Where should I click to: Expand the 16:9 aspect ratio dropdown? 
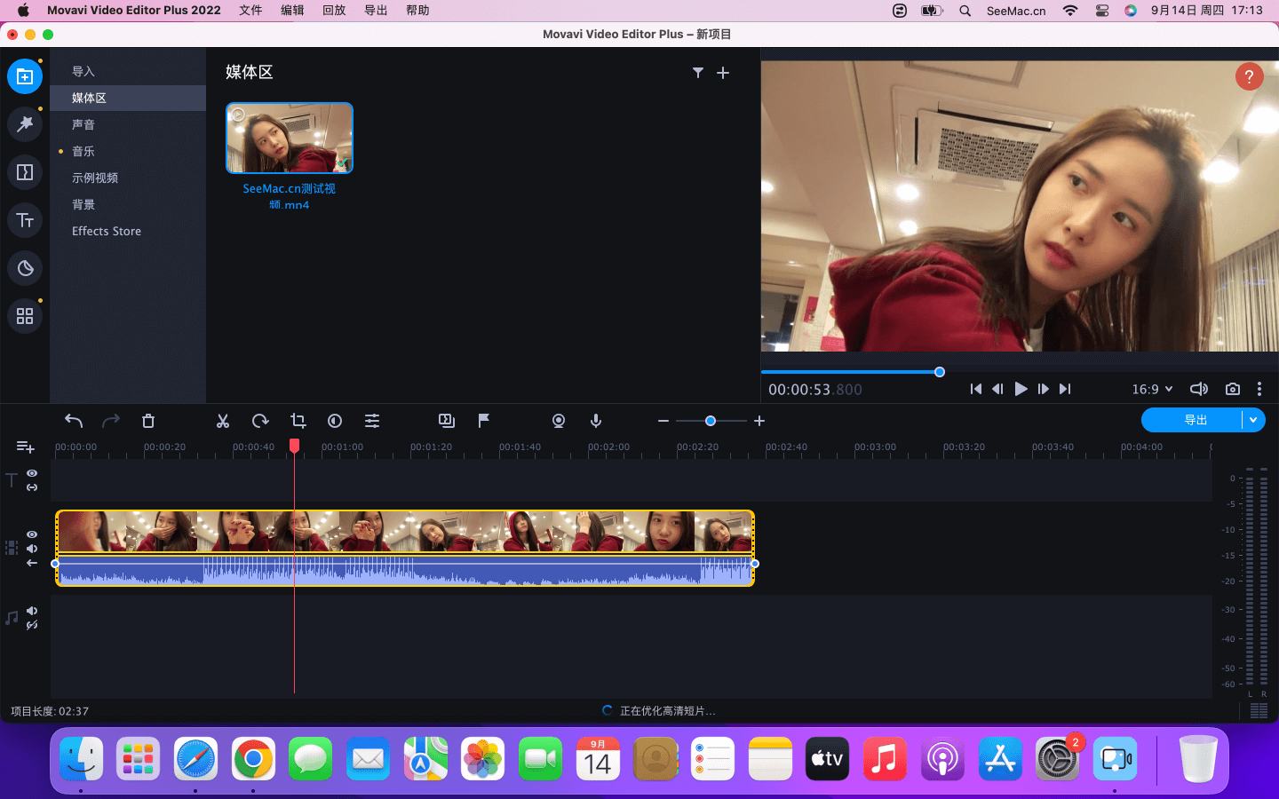coord(1152,389)
